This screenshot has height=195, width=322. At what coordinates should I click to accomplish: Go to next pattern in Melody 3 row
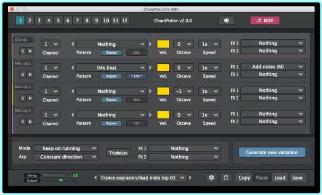click(x=150, y=115)
